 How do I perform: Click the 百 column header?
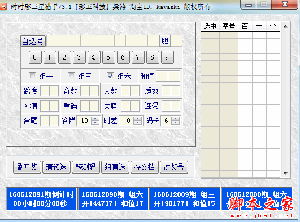pos(245,26)
